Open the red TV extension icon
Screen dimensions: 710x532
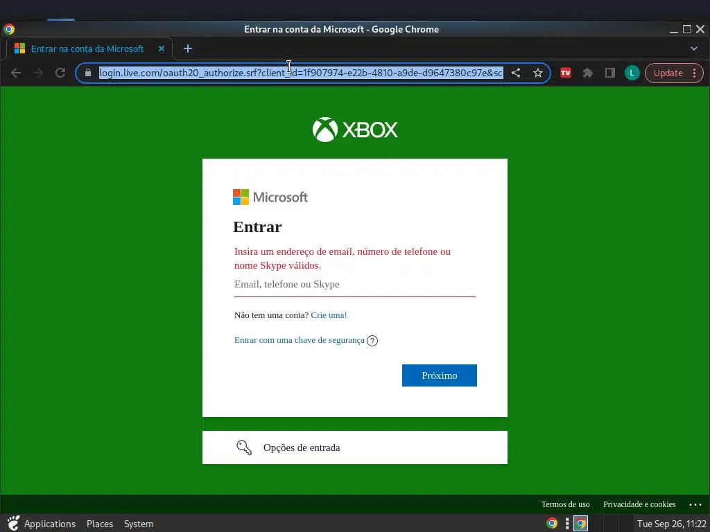tap(566, 73)
